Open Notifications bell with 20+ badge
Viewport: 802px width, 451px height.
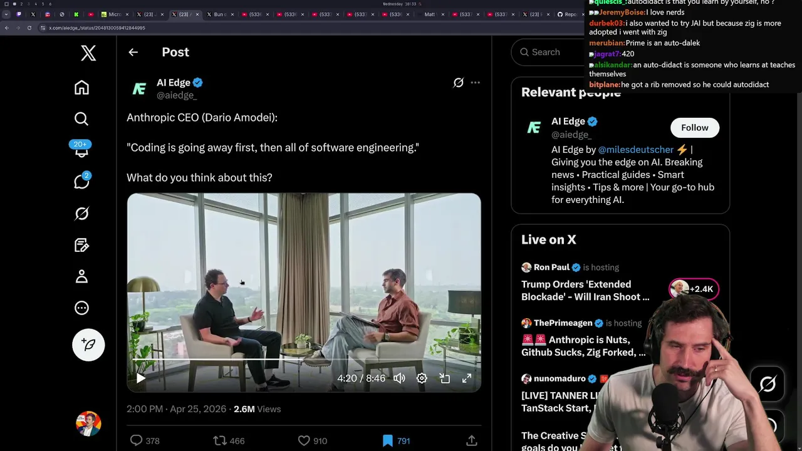pyautogui.click(x=81, y=149)
